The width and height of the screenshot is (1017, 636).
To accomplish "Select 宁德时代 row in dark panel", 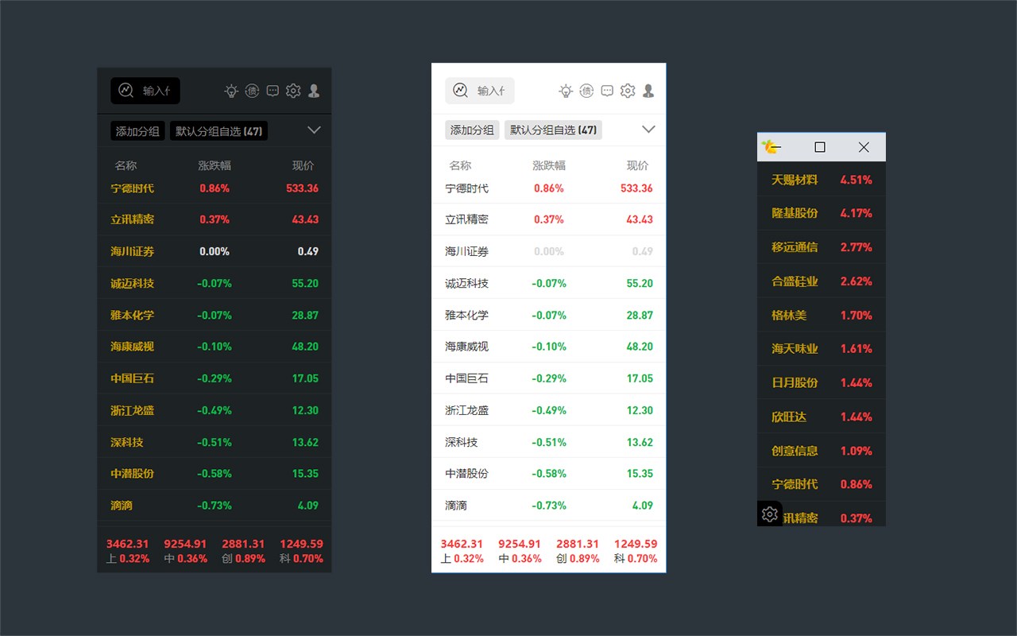I will [215, 188].
